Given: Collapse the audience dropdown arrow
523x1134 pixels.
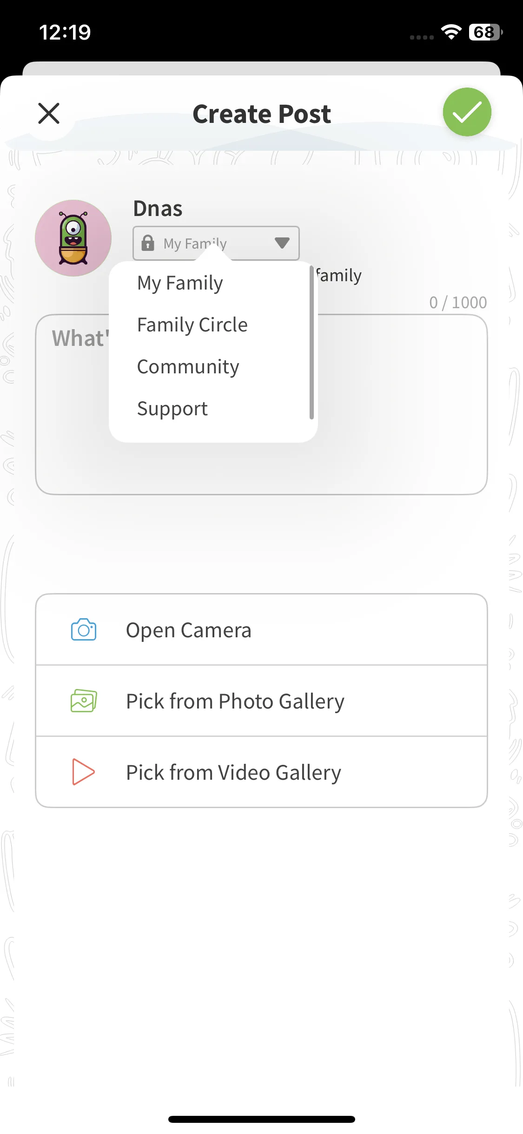Looking at the screenshot, I should [x=282, y=243].
